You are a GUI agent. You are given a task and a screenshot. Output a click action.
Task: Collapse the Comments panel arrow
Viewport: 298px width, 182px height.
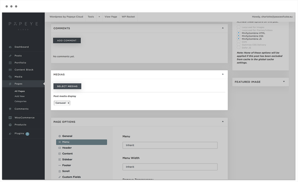[x=223, y=28]
